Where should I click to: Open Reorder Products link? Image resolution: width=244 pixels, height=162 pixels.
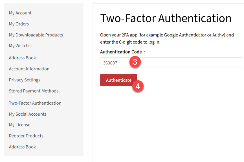tap(26, 136)
